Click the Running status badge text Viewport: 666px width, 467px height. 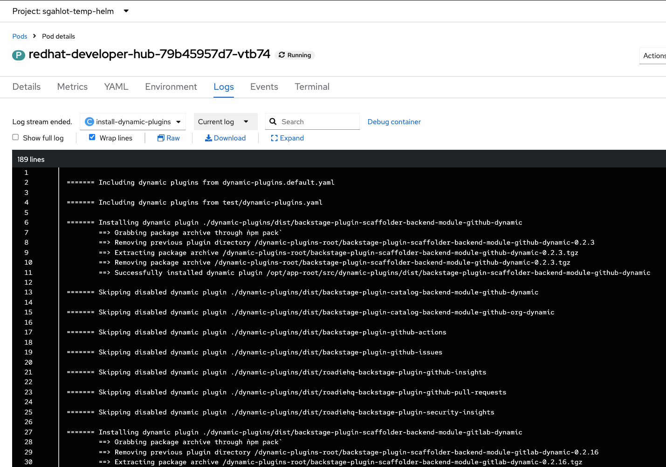[299, 55]
